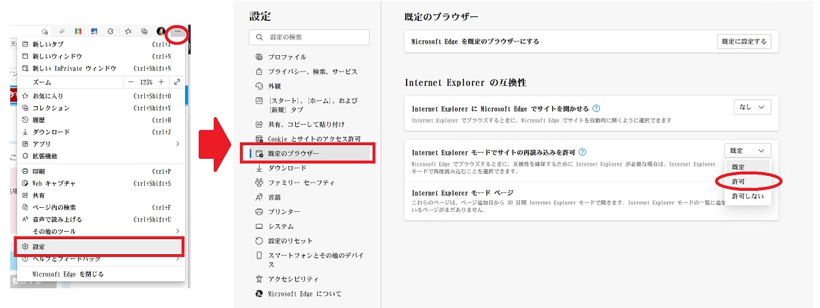Open プリンター settings section
The image size is (820, 308).
click(310, 212)
